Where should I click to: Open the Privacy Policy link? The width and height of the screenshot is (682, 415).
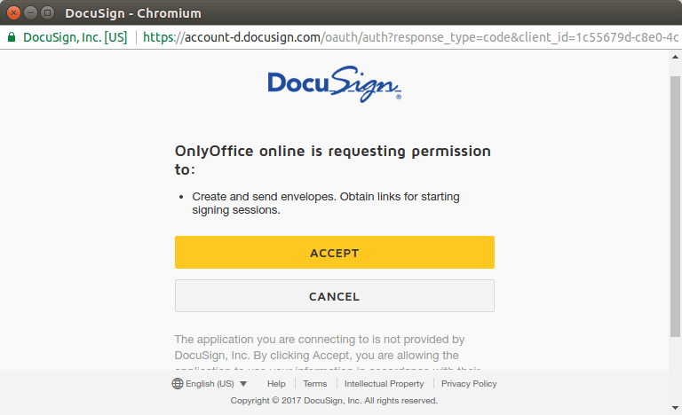coord(469,384)
